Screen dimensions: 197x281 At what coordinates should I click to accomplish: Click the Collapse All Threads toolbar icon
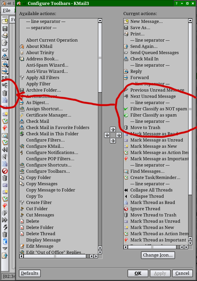tap(5, 150)
